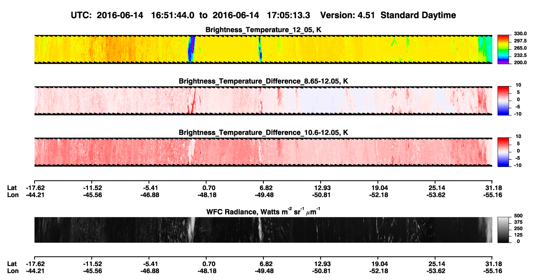547x280 pixels.
Task: Click the rainbow color bar for Brightness Temperature
Action: point(503,49)
